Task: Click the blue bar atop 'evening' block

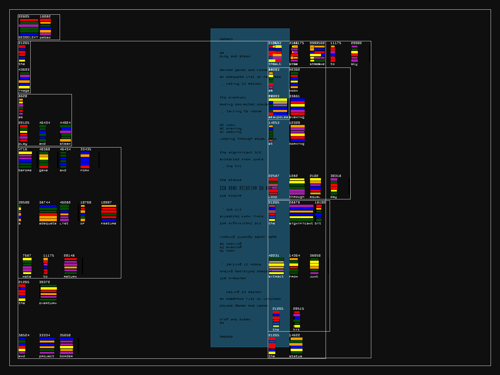Action: coord(297,100)
